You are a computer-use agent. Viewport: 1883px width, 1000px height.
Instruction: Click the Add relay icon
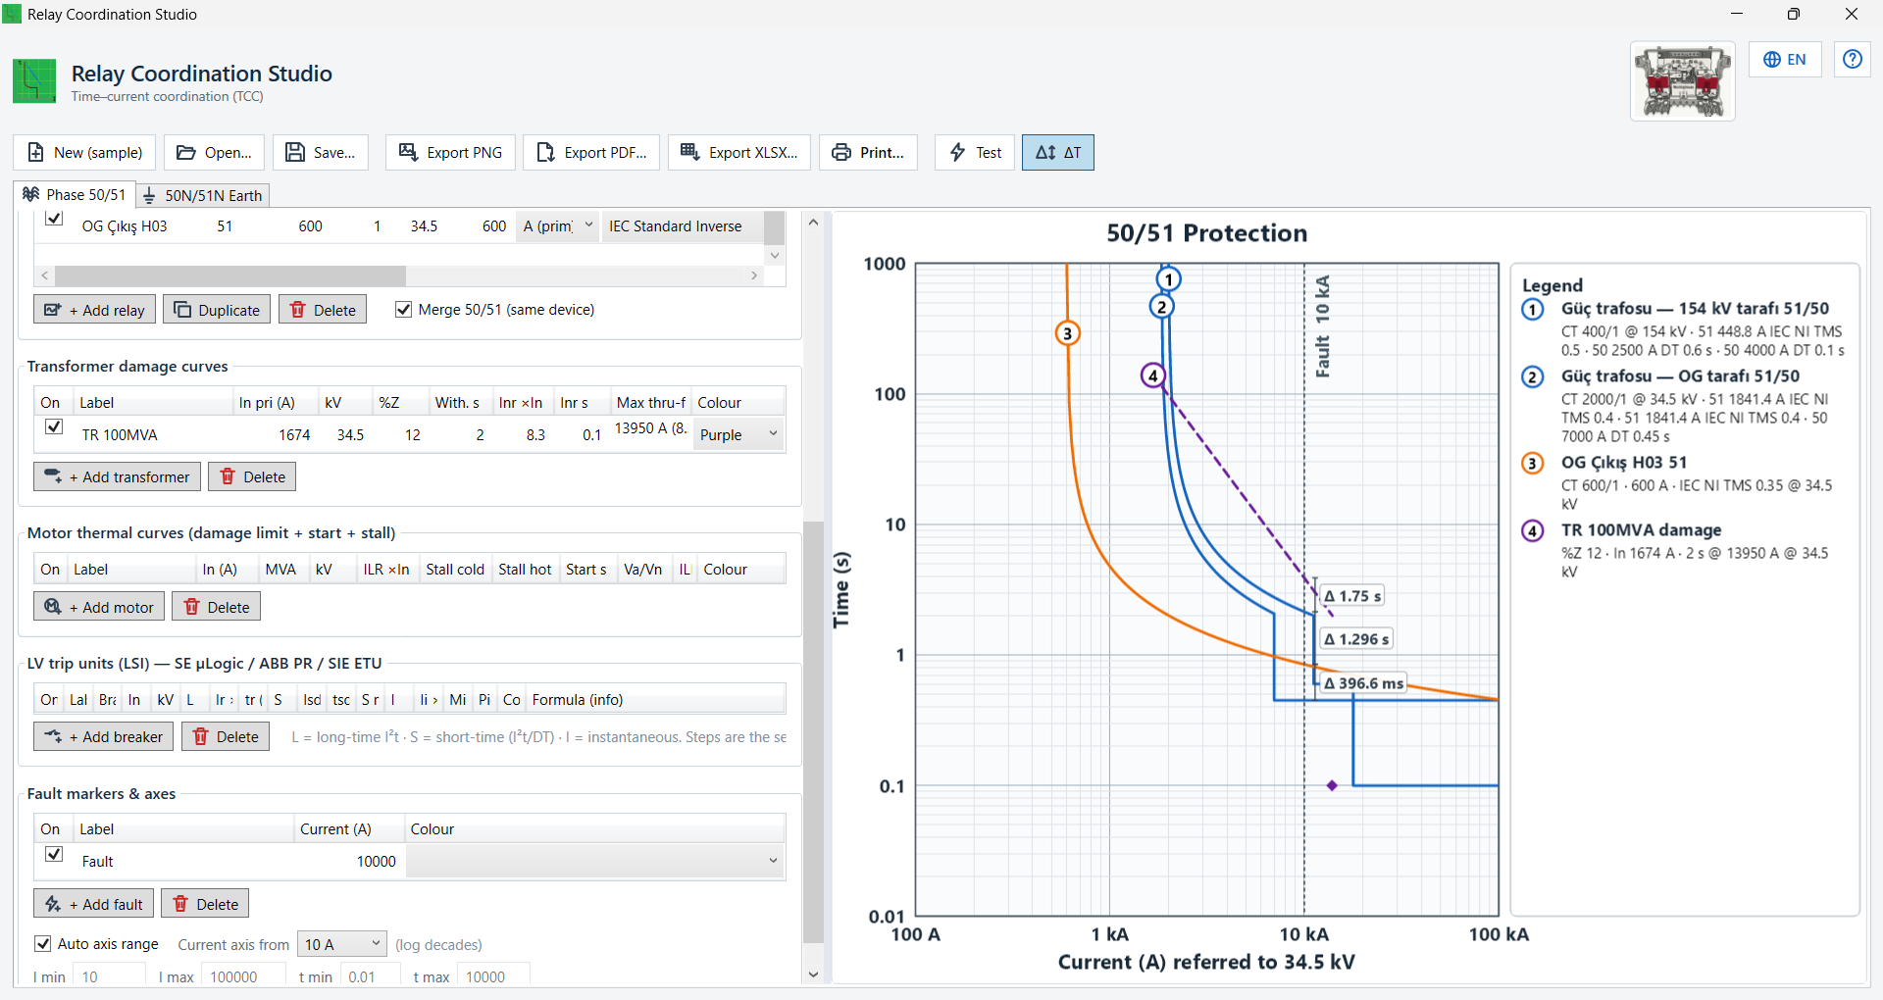pyautogui.click(x=53, y=310)
